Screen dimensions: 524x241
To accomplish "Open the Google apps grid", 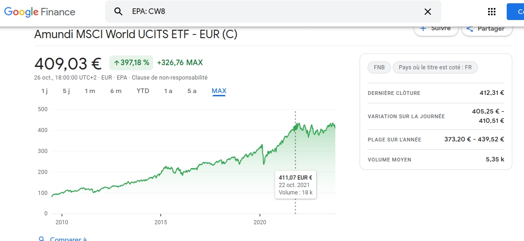I will 491,12.
